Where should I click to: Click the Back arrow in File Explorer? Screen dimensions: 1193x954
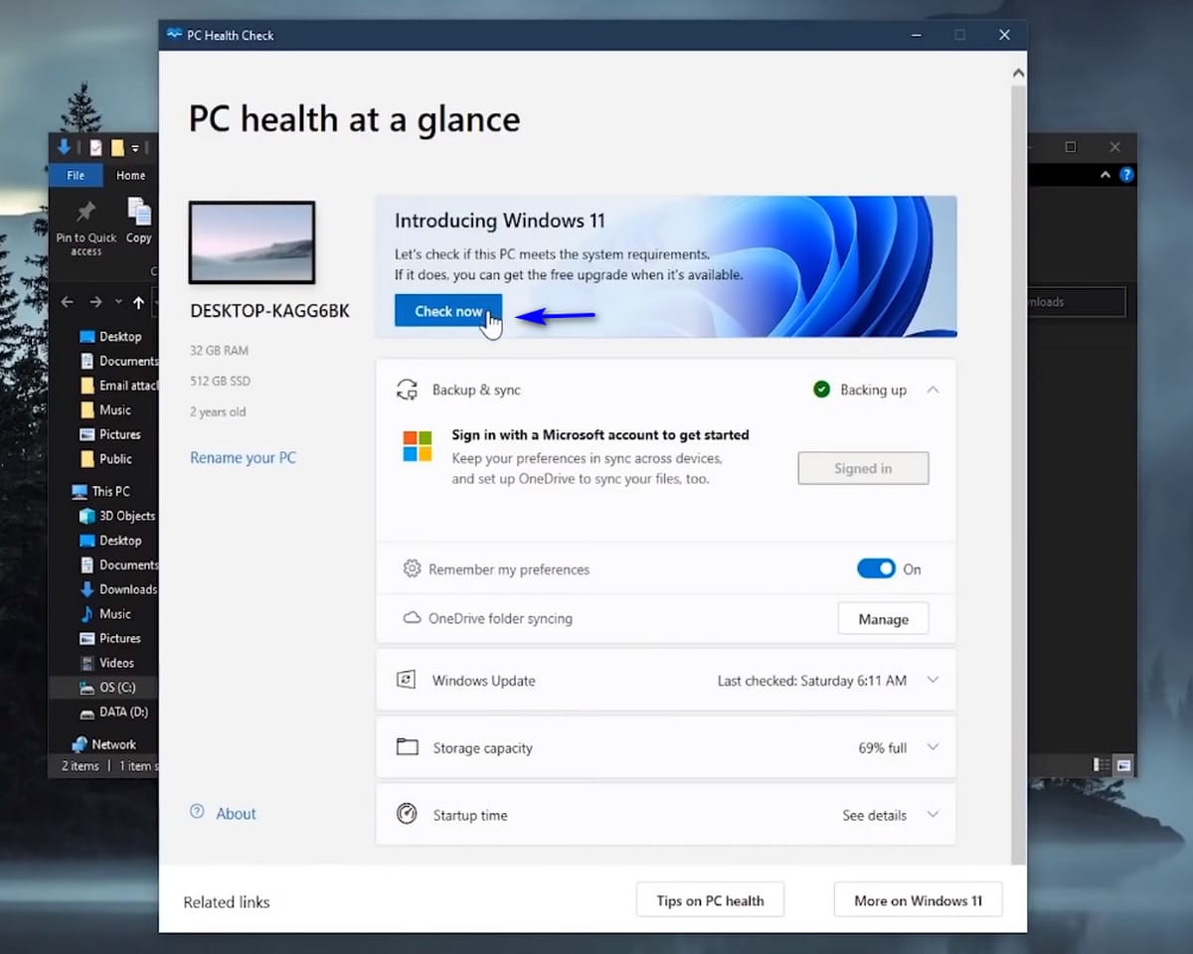(x=67, y=302)
